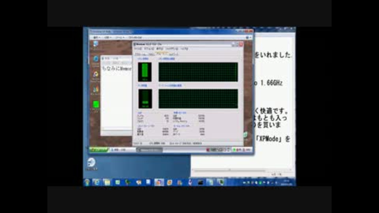
Task: Open the Tools dropdown in Virtual PC toolbar
Action: [120, 38]
